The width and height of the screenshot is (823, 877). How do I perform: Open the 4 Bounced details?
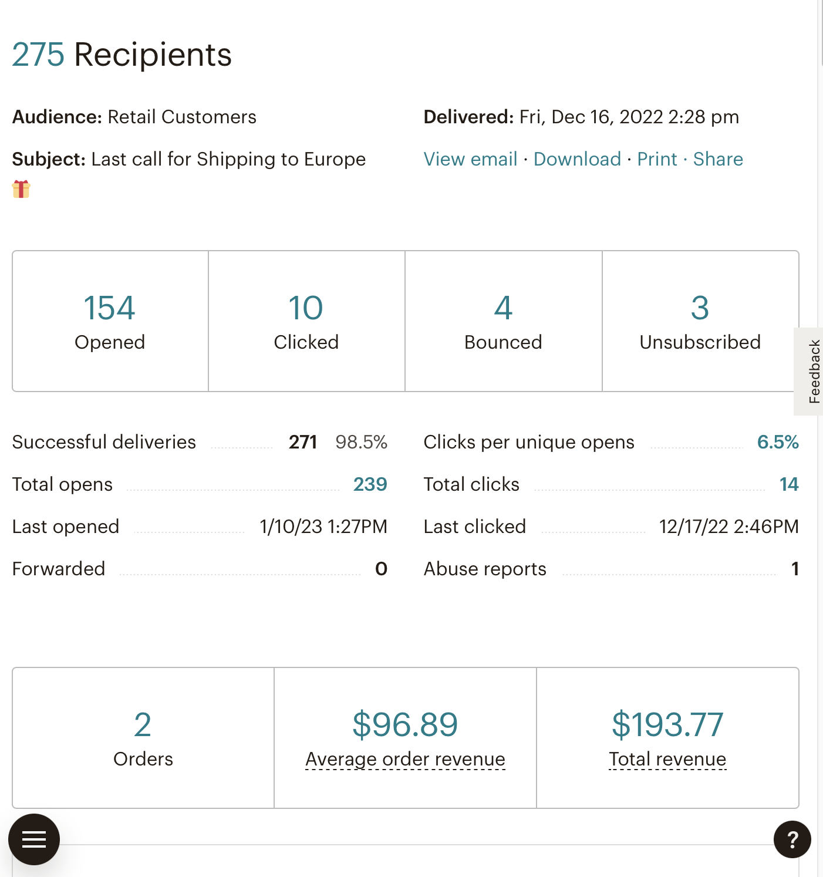point(503,308)
